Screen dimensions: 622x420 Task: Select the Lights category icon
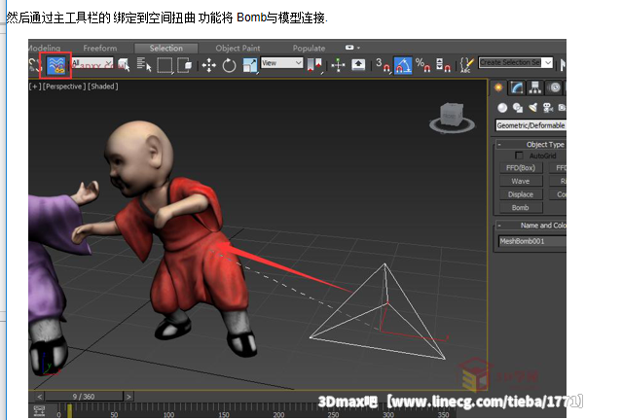pyautogui.click(x=532, y=108)
